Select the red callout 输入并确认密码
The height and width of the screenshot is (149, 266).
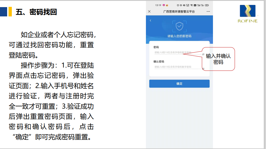click(218, 59)
